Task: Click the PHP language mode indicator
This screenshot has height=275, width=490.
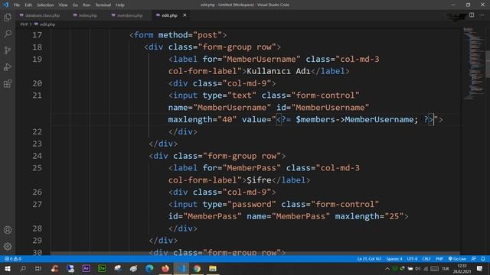Action: click(439, 259)
